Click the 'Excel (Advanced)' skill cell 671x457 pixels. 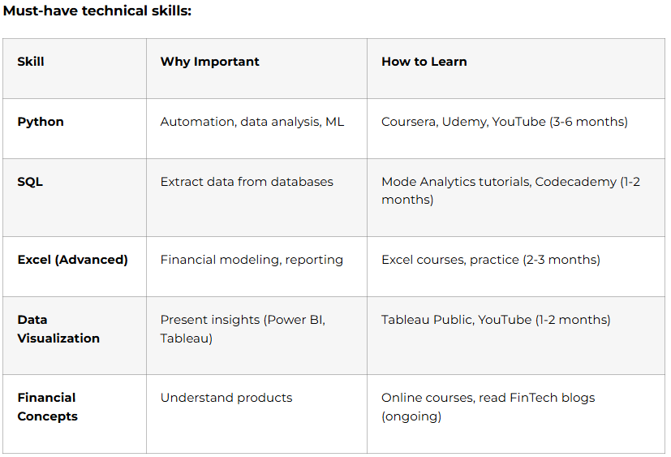click(73, 260)
